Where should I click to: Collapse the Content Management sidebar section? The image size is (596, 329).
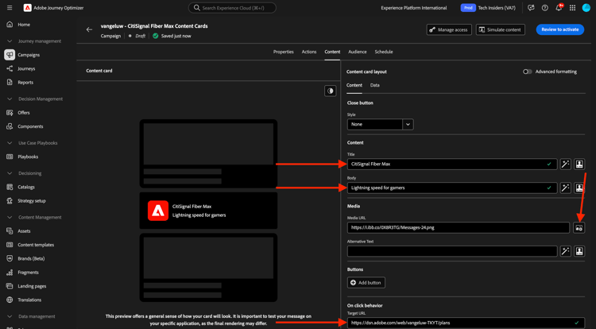tap(10, 217)
